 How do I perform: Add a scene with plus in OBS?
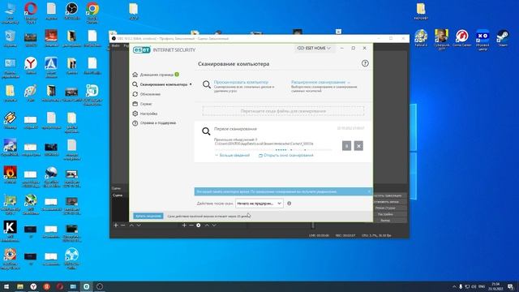[116, 225]
